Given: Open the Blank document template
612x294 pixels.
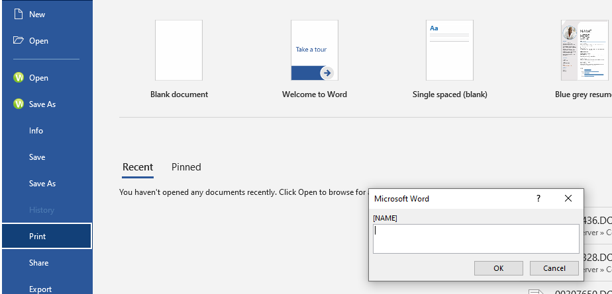Looking at the screenshot, I should (179, 50).
